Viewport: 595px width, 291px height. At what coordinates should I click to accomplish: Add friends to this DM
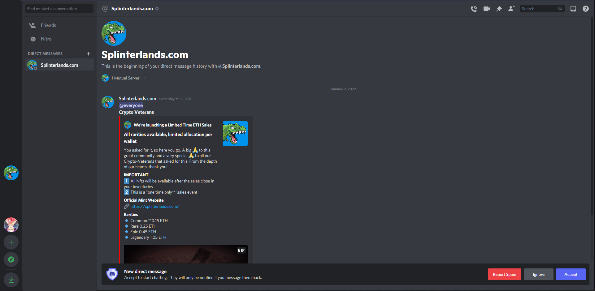pos(511,8)
